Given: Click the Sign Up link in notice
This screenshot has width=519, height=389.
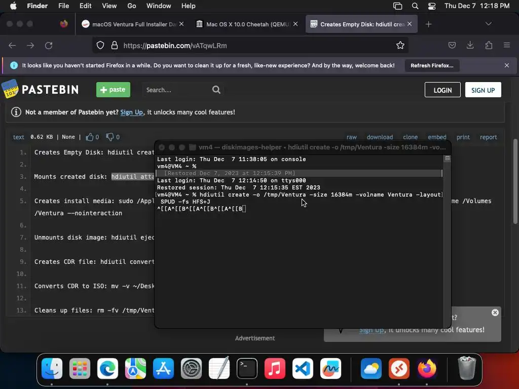Looking at the screenshot, I should [x=131, y=112].
